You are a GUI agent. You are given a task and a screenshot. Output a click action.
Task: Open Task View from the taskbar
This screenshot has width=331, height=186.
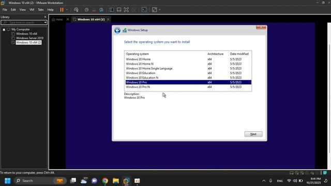click(73, 181)
